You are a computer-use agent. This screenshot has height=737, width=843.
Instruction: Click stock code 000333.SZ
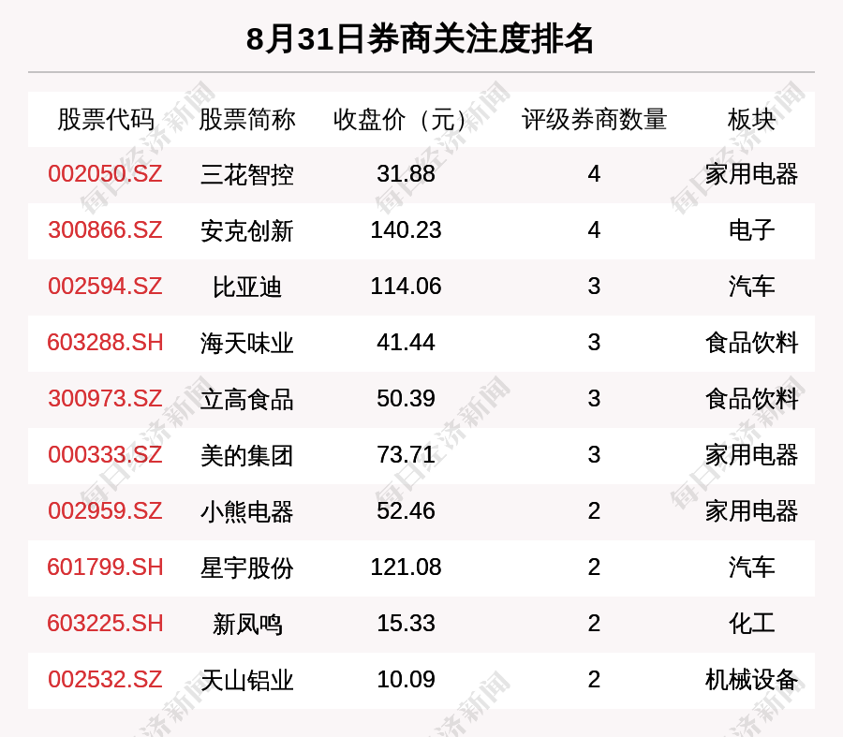(x=105, y=455)
